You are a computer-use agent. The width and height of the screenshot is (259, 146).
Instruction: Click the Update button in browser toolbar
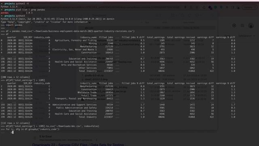click(x=250, y=7)
